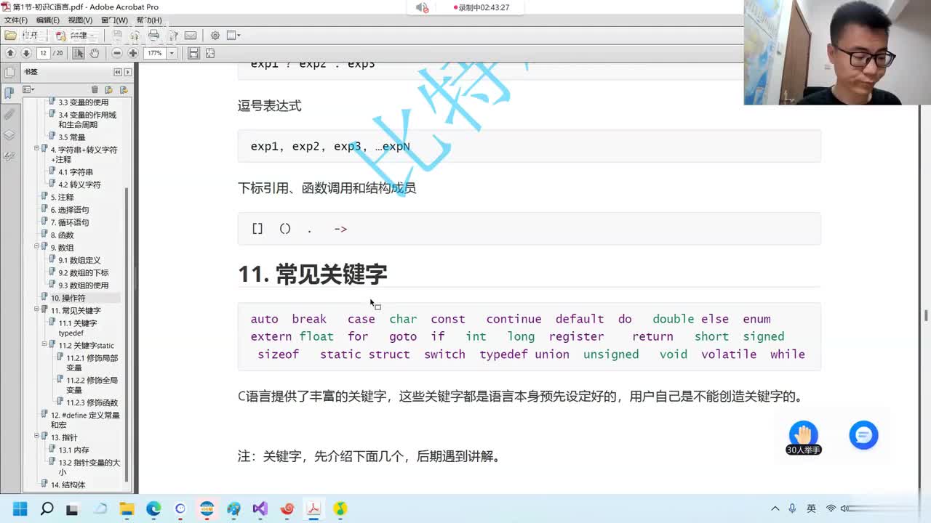Jump to bookmark 10. 操作符
Screen dimensions: 931x523
click(x=68, y=298)
